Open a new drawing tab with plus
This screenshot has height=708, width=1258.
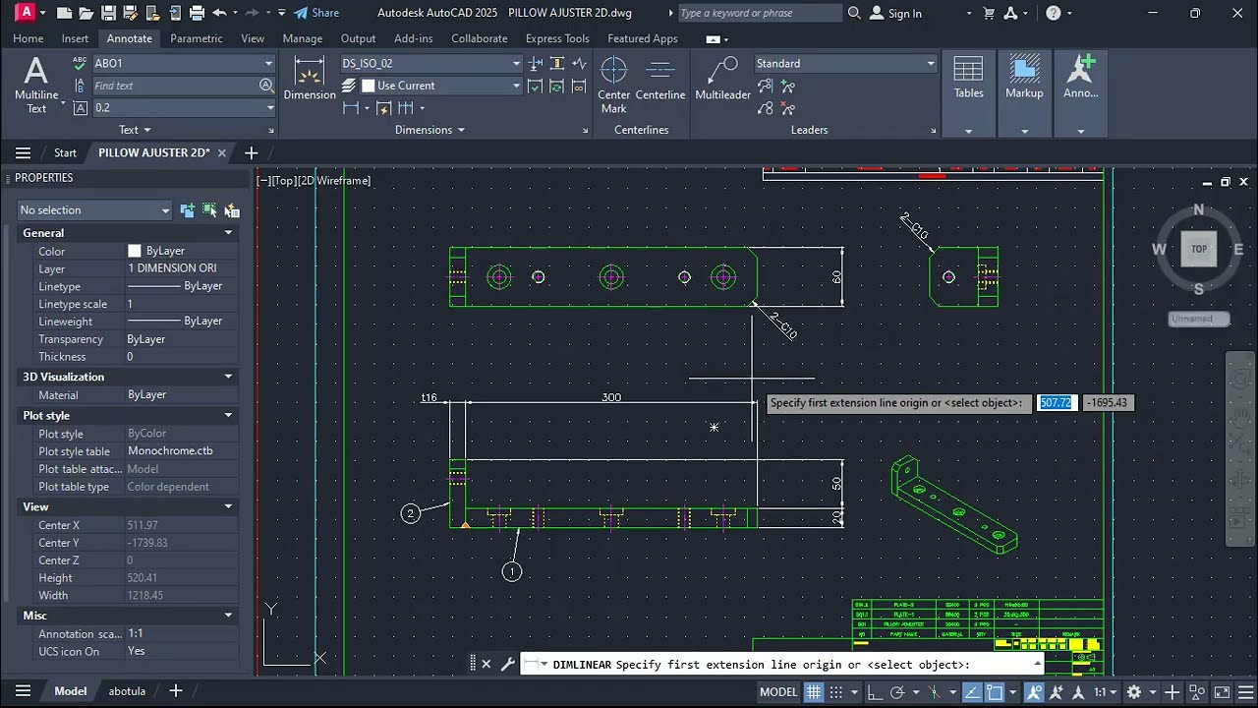pos(251,152)
